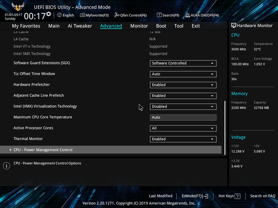Select the Active Processor Cores label

[x=33, y=128]
